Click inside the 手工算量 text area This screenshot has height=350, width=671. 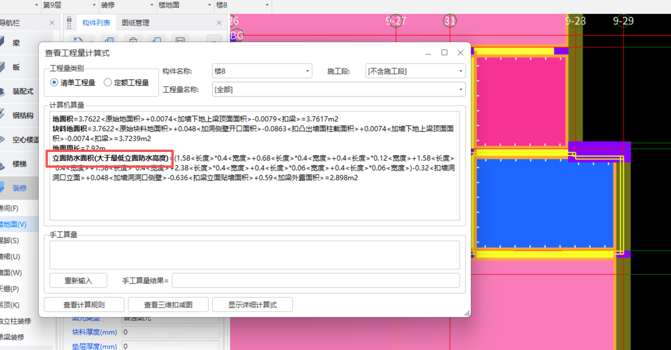click(255, 255)
